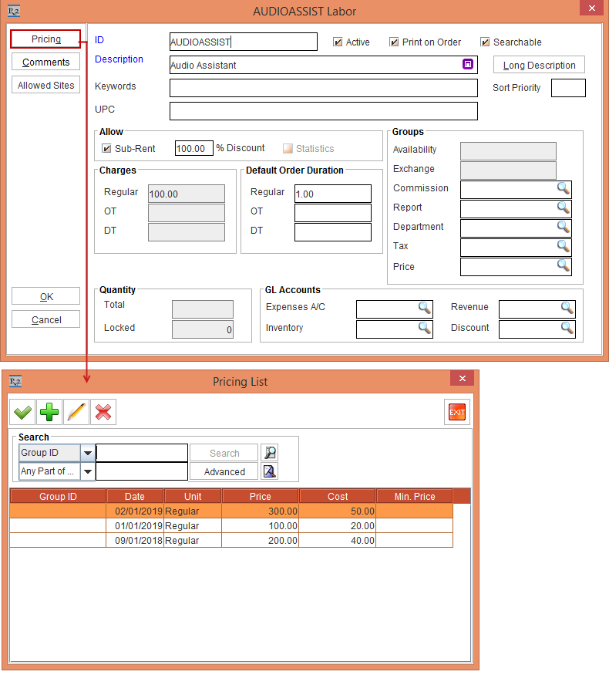The width and height of the screenshot is (609, 675).
Task: Open the Revenue GL account lookup
Action: (x=567, y=309)
